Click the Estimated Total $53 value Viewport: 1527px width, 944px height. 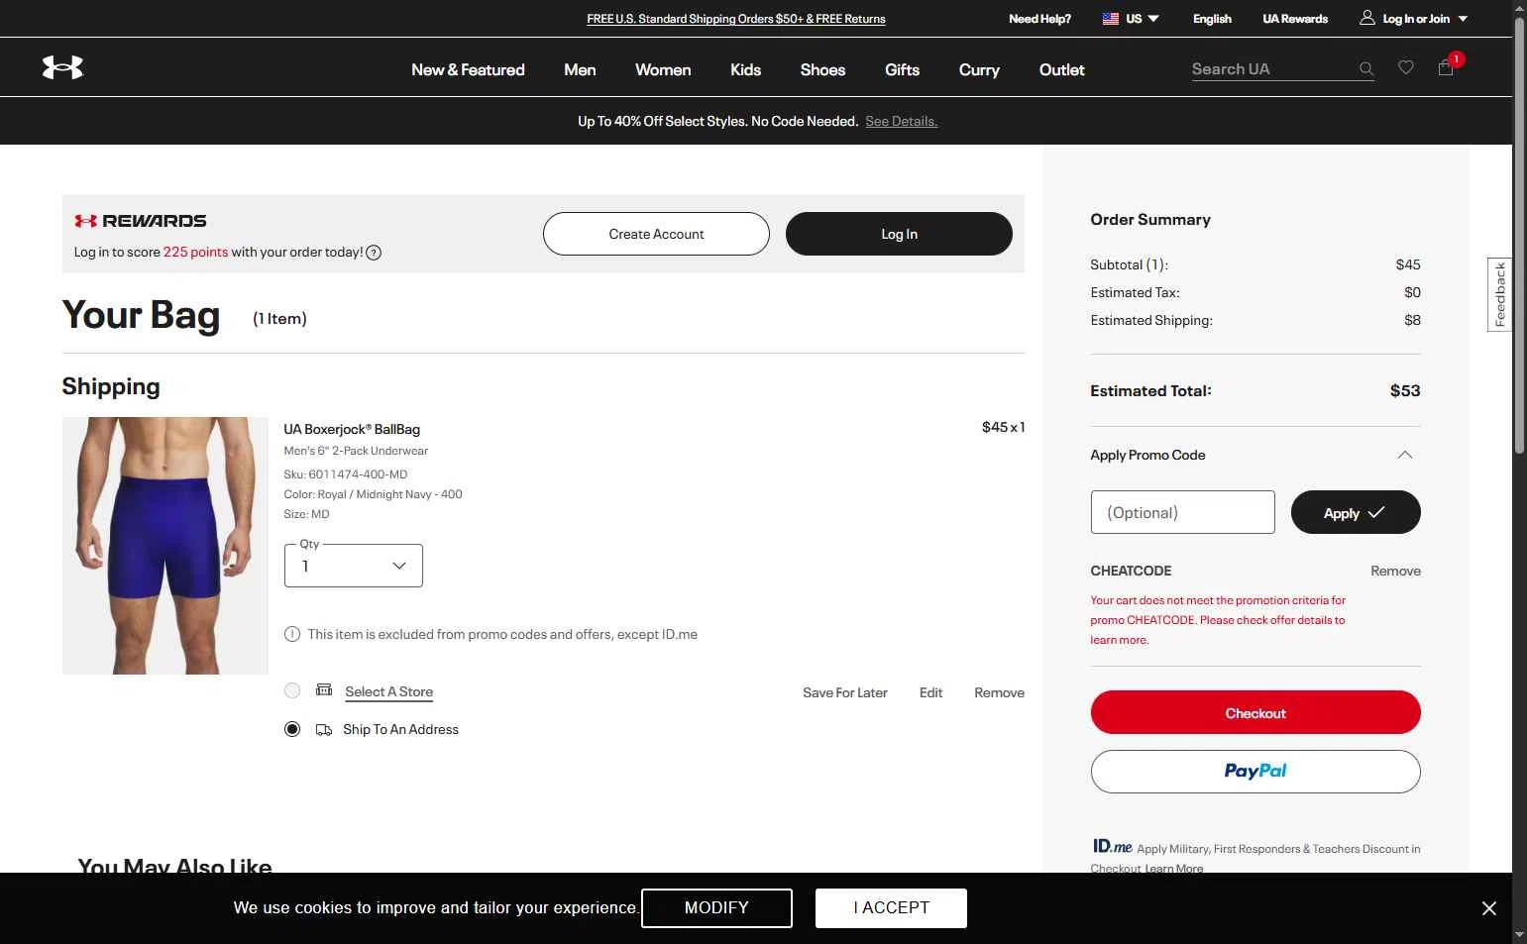1405,390
